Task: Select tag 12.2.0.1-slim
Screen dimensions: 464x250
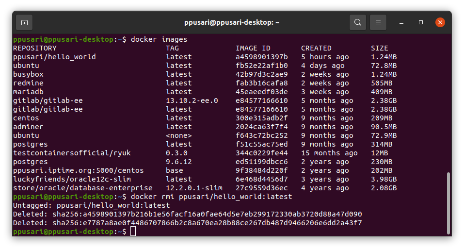Action: point(194,188)
